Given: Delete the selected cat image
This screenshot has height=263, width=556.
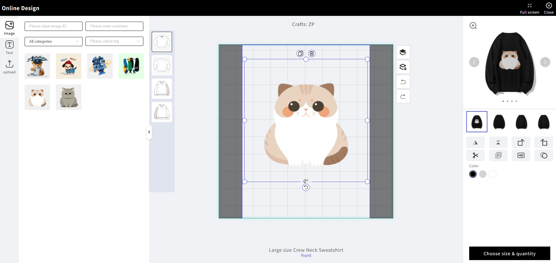Looking at the screenshot, I should point(312,53).
